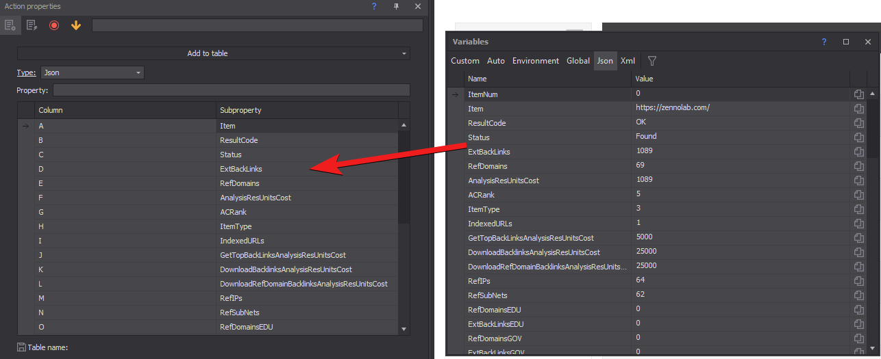
Task: Copy the ExtBackLinksEDU variable value
Action: [x=858, y=324]
